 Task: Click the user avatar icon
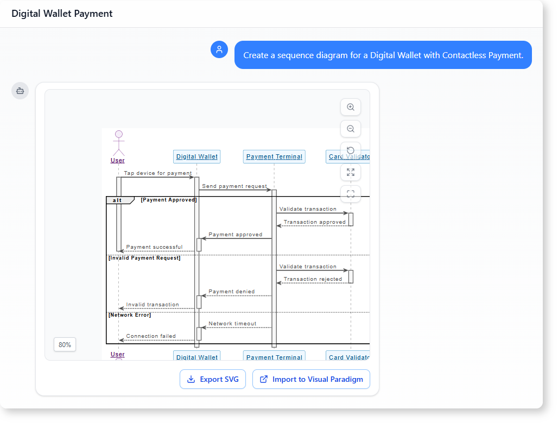(219, 49)
